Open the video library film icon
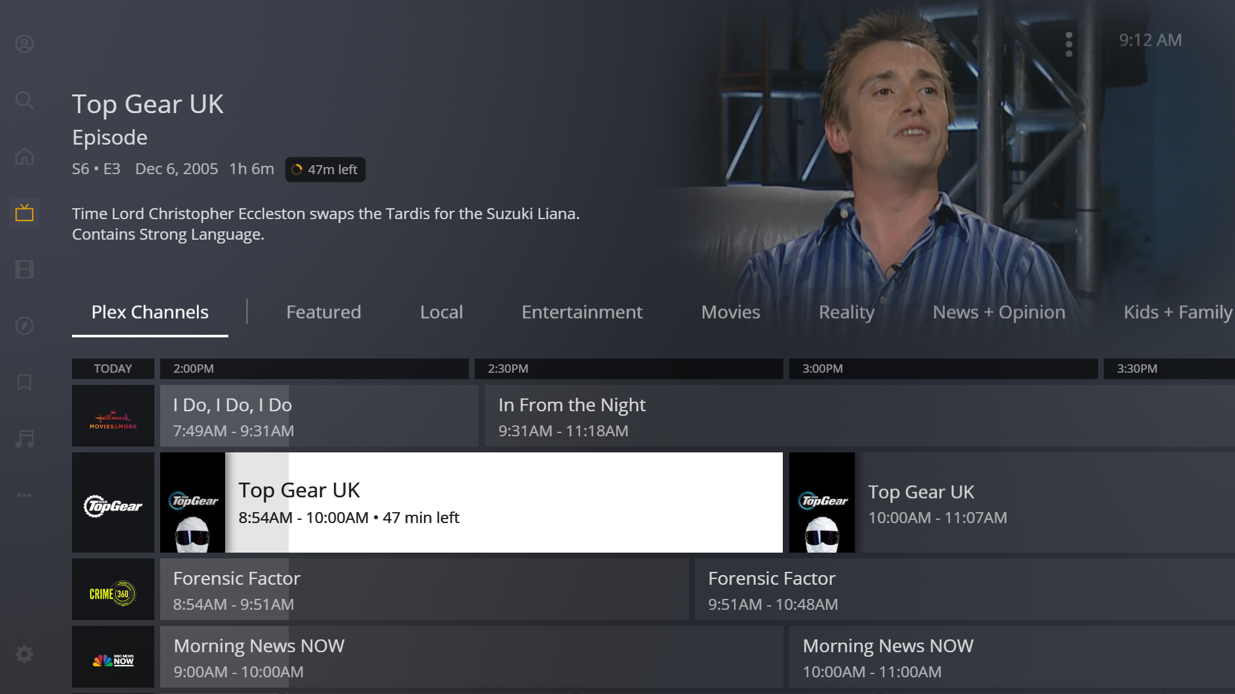The width and height of the screenshot is (1235, 694). 24,269
